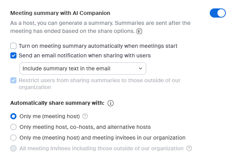
Task: Toggle the Meeting summary with AI Companion switch
Action: (x=217, y=13)
